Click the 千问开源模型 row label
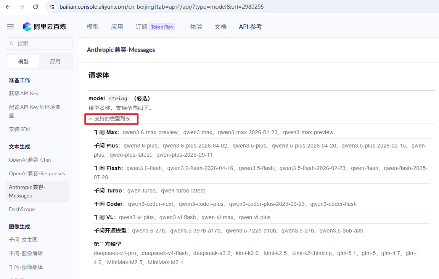Screen dimensions: 439x279 click(x=110, y=231)
